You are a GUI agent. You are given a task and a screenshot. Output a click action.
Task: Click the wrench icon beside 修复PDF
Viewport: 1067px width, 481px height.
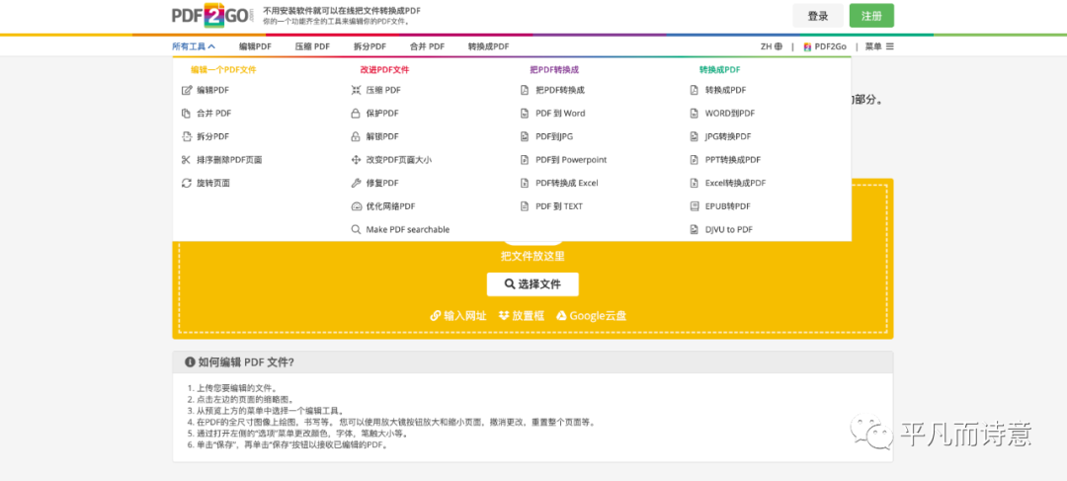tap(356, 183)
